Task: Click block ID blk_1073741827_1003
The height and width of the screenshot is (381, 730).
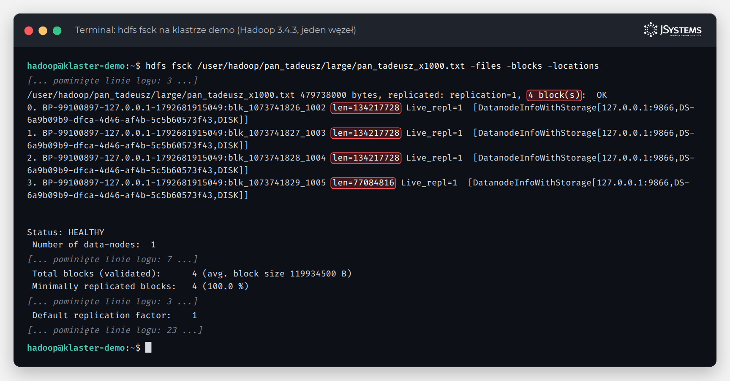Action: pyautogui.click(x=277, y=133)
